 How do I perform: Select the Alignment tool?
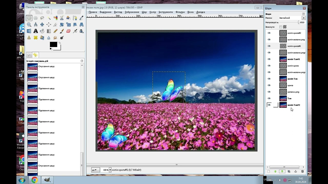pos(49,25)
